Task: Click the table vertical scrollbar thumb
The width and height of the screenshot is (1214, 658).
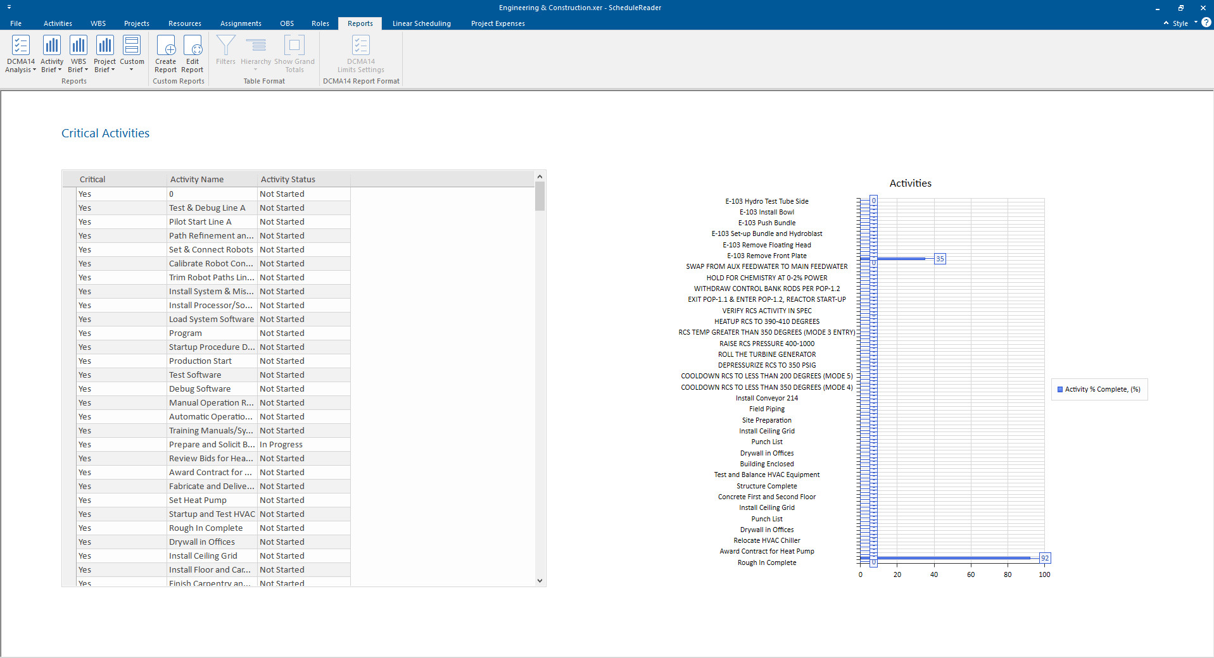Action: (540, 196)
